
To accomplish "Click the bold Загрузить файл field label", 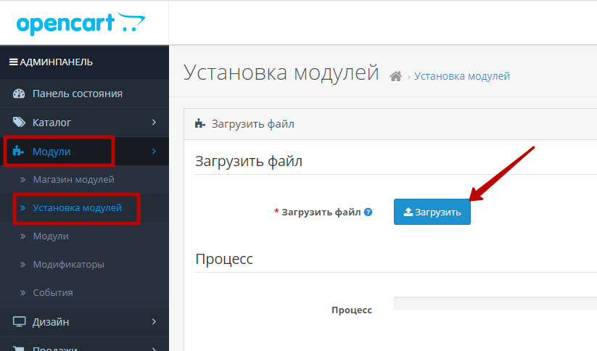I will pos(321,212).
